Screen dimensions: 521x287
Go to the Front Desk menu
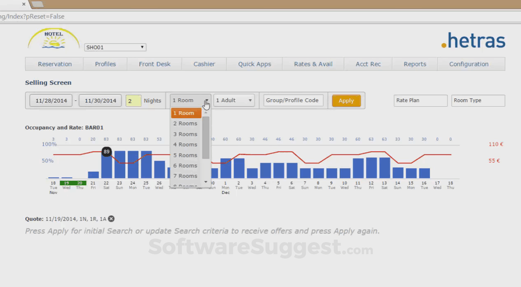click(154, 64)
